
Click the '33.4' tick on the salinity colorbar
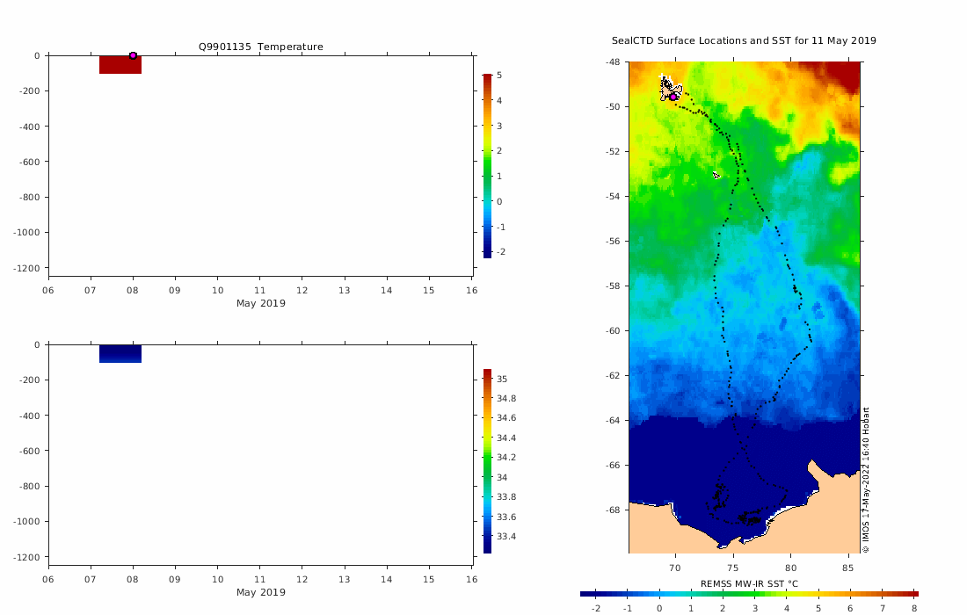coord(506,536)
